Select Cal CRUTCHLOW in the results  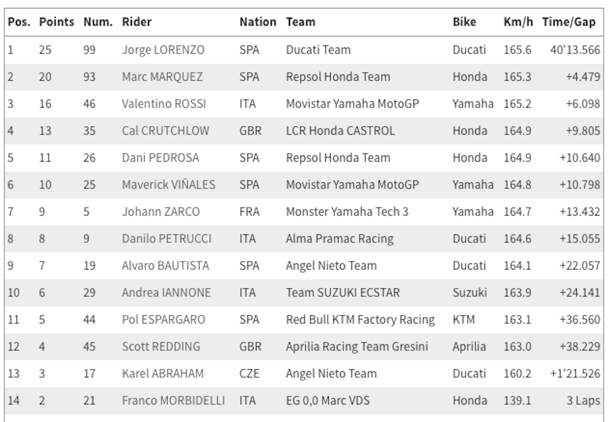click(165, 131)
